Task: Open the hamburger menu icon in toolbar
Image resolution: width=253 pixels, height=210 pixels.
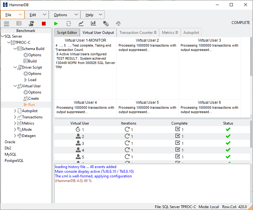Action: click(x=7, y=24)
